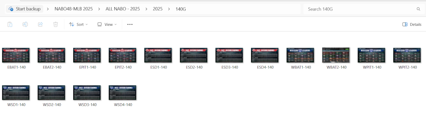The height and width of the screenshot is (122, 426).
Task: Select the WSD1-140 image thumbnail
Action: tap(16, 93)
